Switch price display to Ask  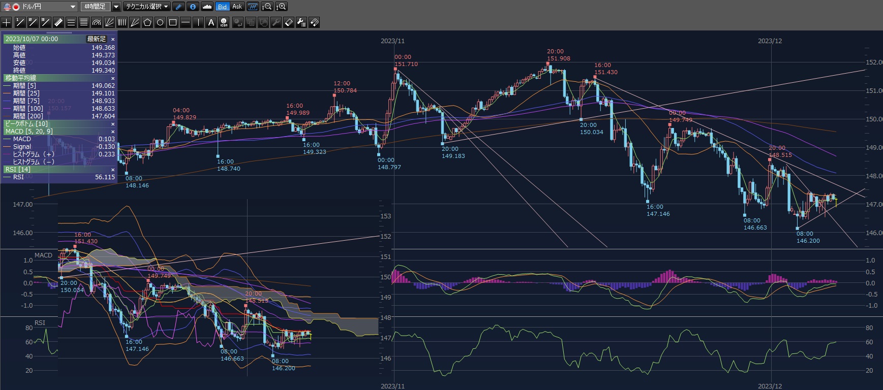[x=237, y=7]
